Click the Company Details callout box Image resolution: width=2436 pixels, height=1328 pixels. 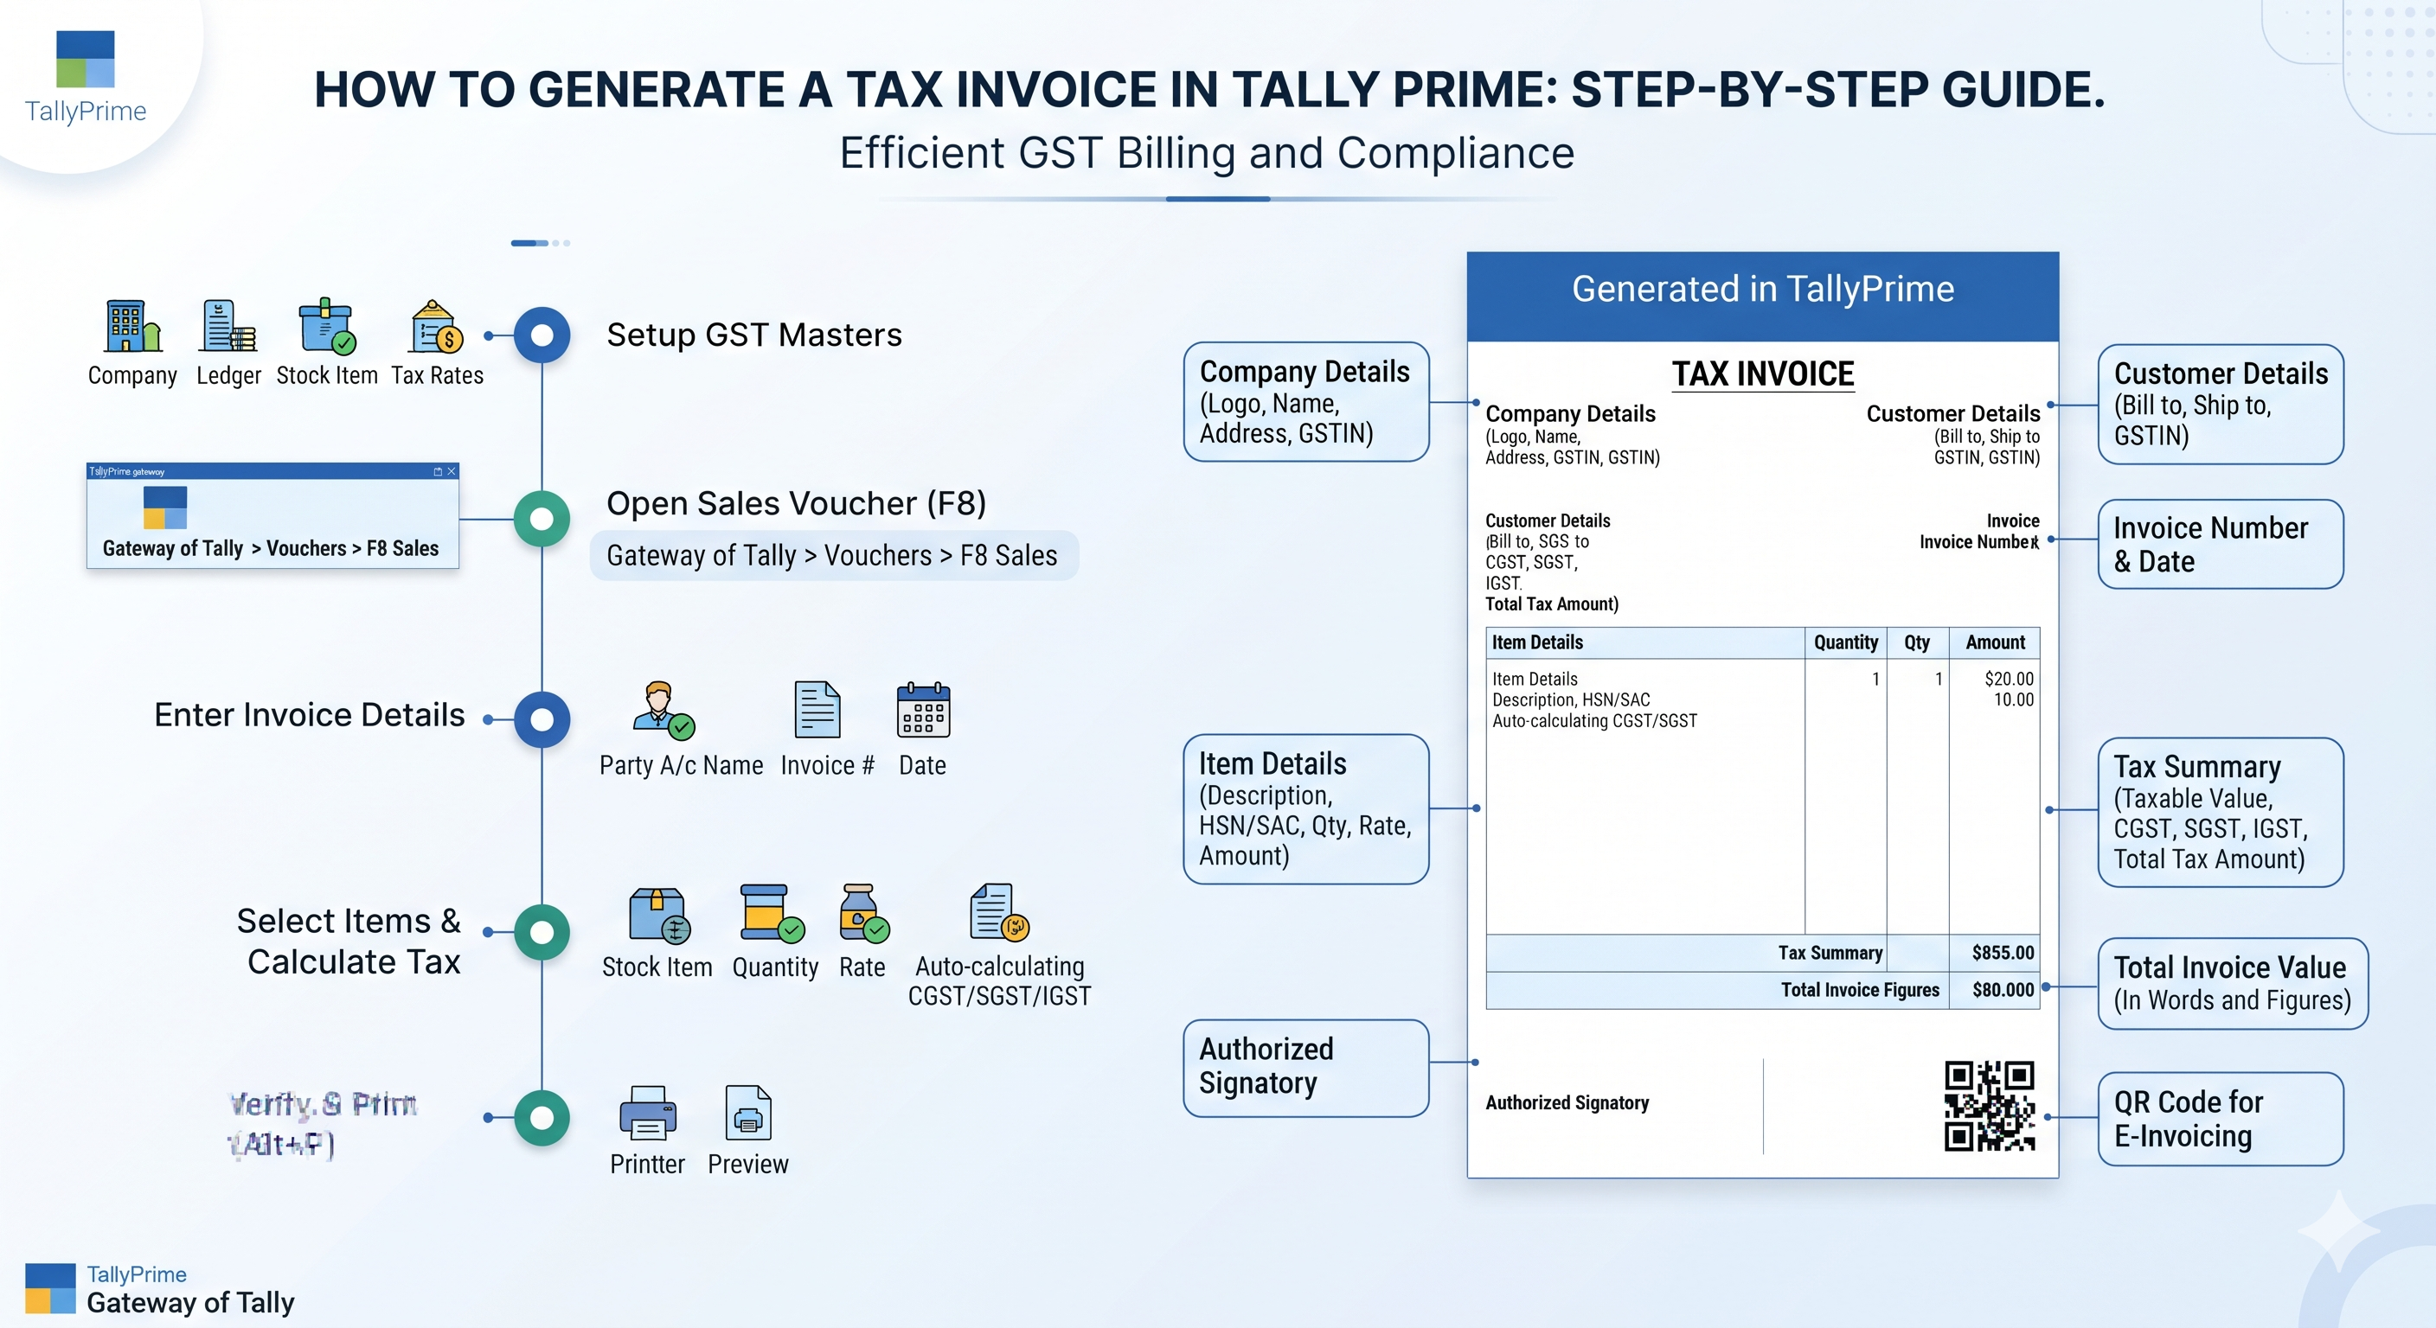click(1306, 402)
